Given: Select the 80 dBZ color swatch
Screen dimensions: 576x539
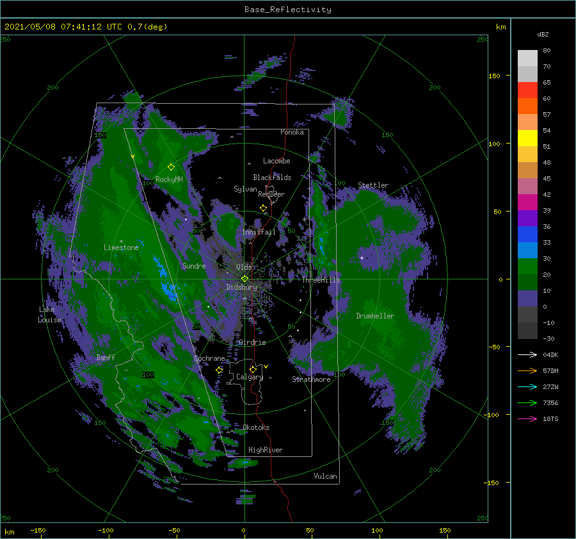Looking at the screenshot, I should tap(527, 58).
